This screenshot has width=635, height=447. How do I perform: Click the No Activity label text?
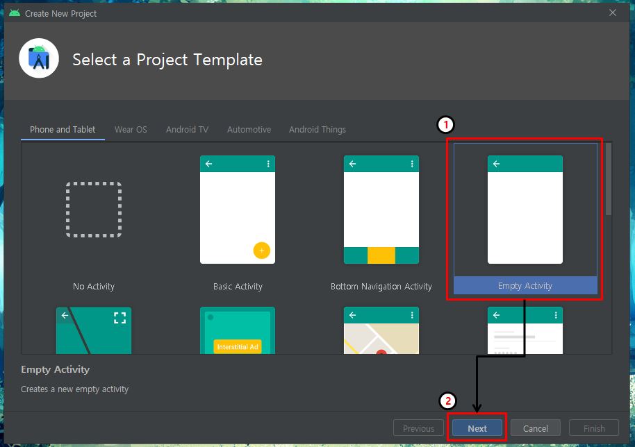coord(94,287)
